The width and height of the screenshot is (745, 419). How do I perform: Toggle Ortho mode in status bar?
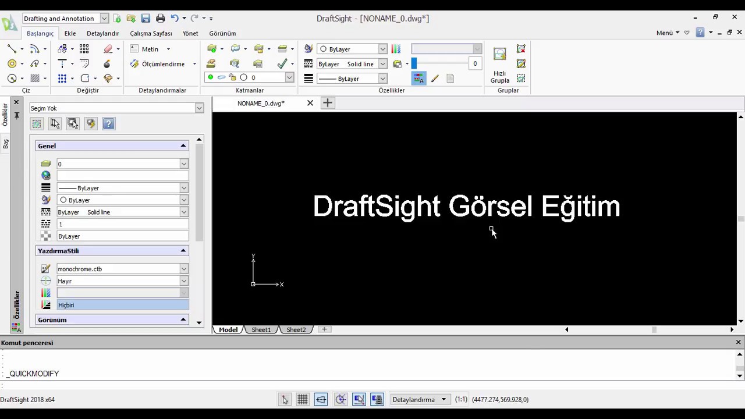tap(321, 399)
